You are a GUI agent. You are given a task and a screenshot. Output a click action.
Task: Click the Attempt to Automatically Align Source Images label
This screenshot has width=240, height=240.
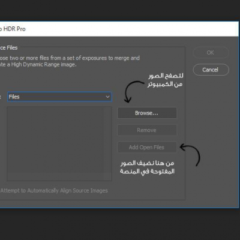tap(54, 191)
